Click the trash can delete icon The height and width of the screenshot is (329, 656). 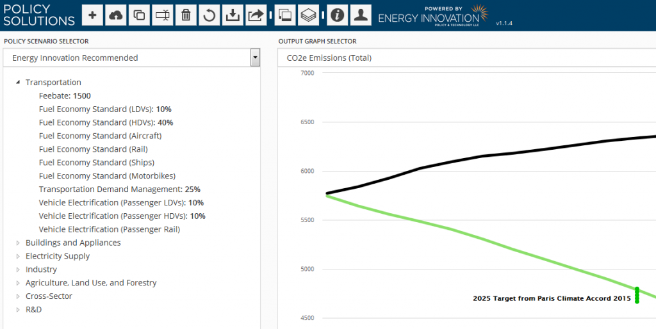coord(186,15)
